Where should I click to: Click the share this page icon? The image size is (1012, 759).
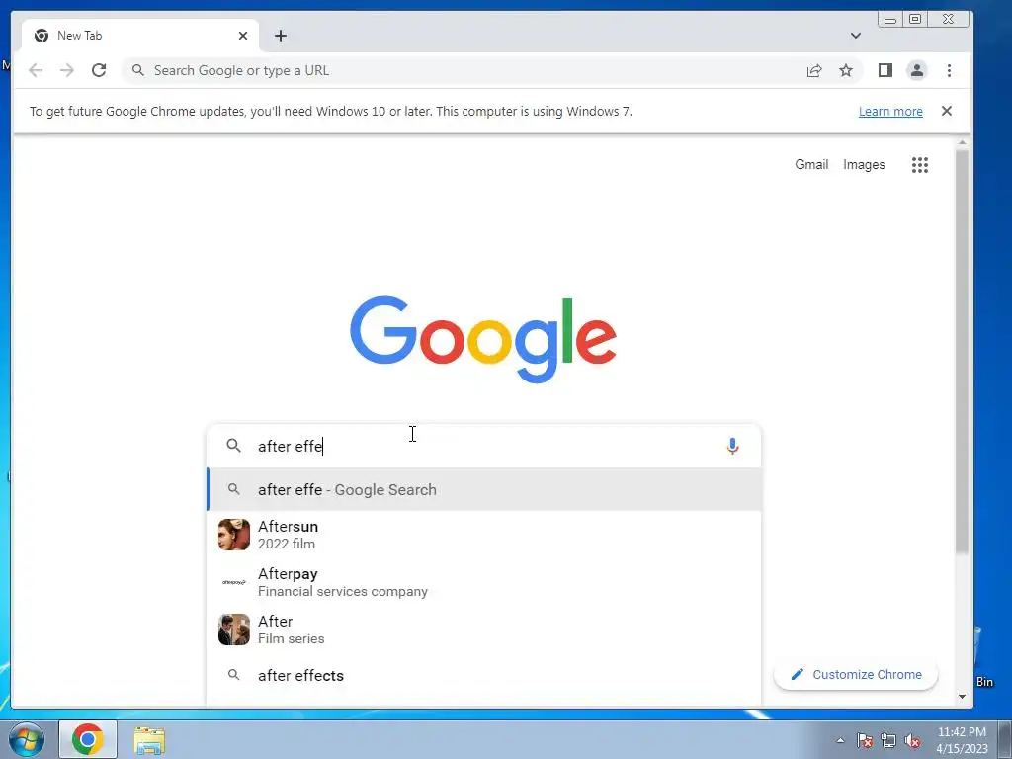pos(814,70)
